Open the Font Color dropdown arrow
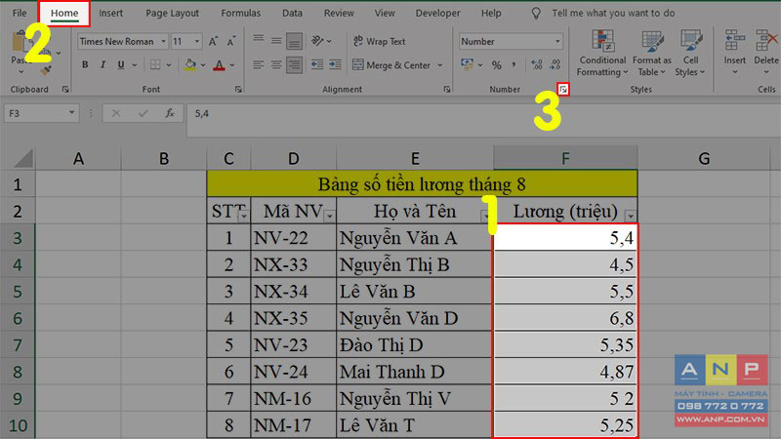This screenshot has width=781, height=439. coord(232,64)
